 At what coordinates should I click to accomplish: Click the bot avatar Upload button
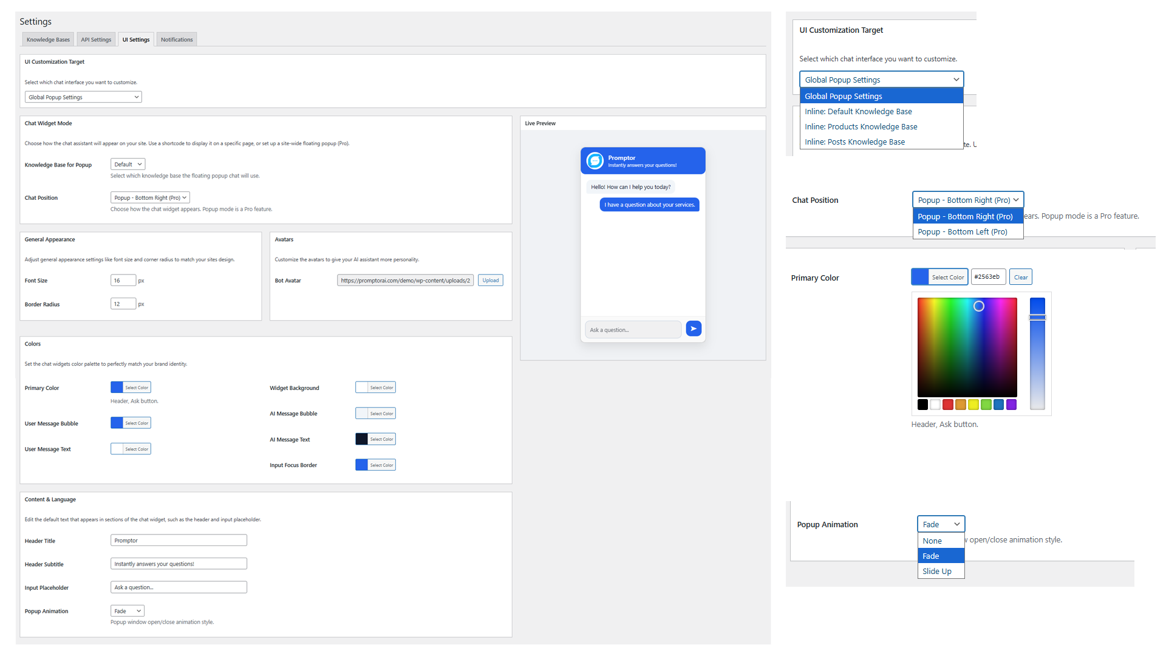(x=490, y=281)
